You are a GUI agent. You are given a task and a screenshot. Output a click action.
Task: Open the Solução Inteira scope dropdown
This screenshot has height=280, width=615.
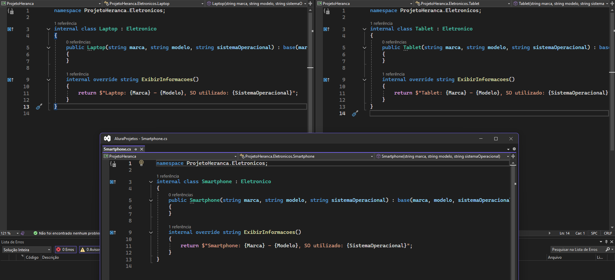27,250
